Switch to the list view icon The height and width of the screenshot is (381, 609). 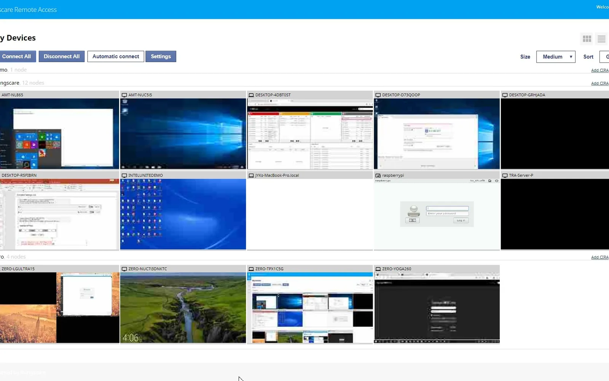[x=601, y=38]
